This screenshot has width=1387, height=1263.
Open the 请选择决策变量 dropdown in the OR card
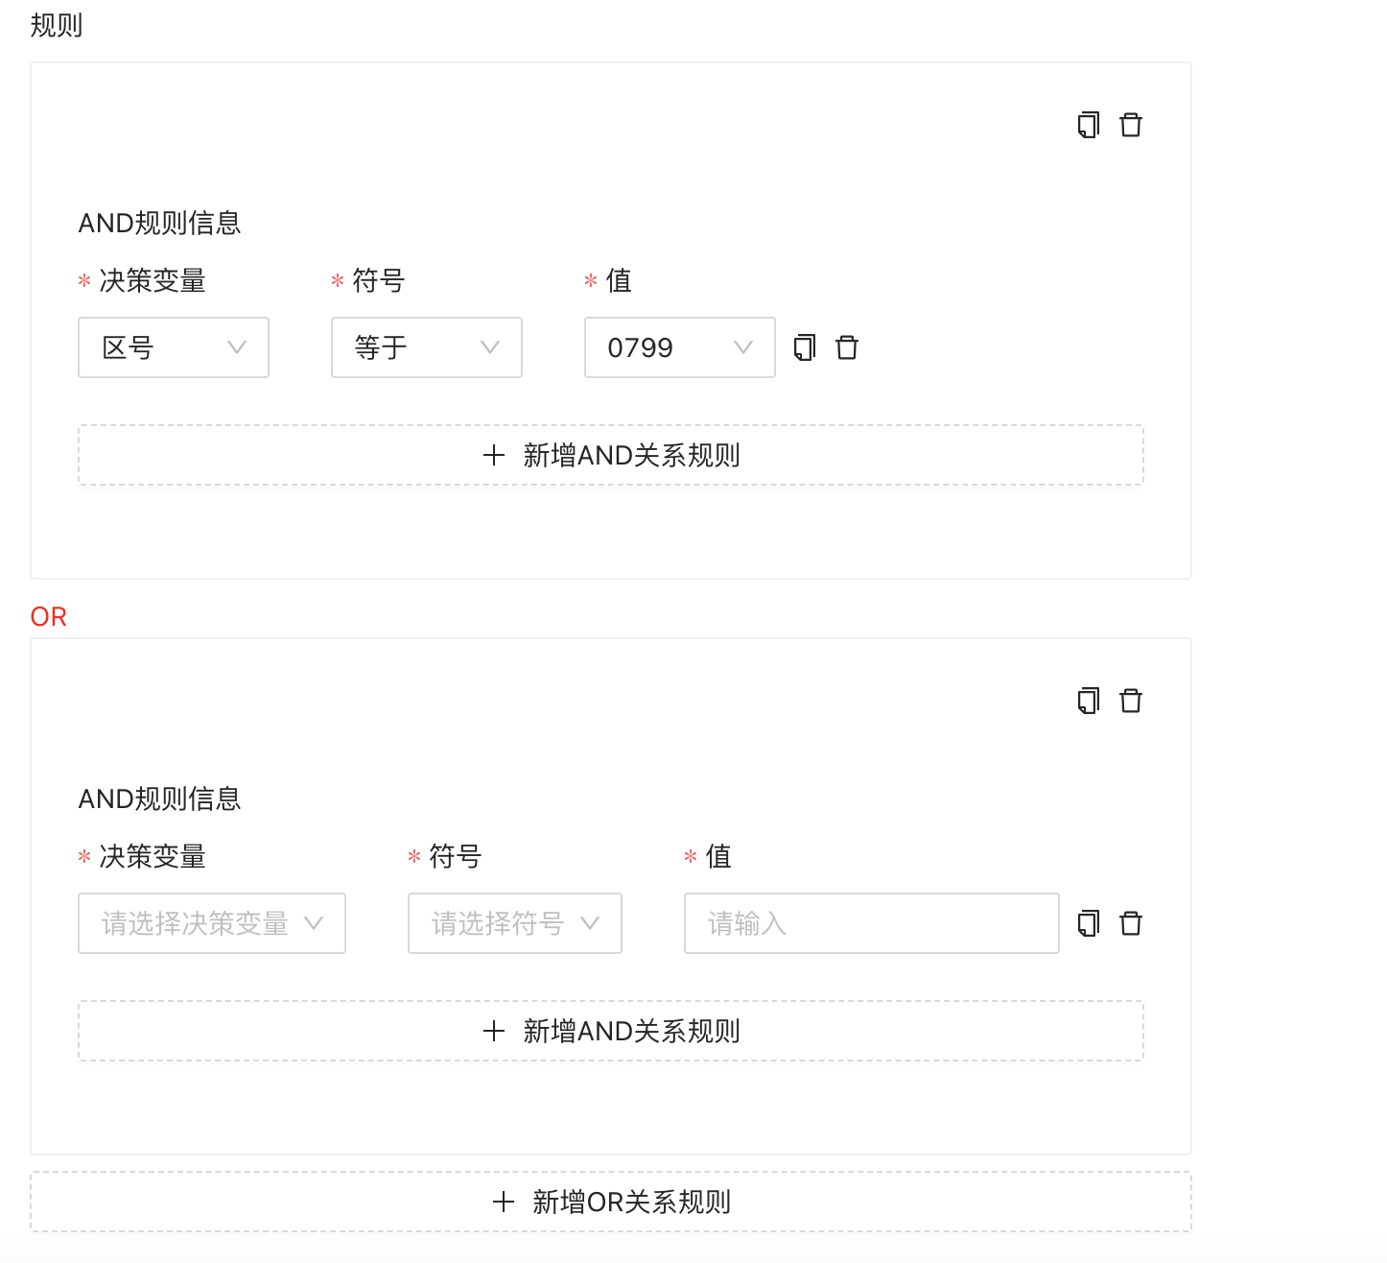pyautogui.click(x=211, y=923)
